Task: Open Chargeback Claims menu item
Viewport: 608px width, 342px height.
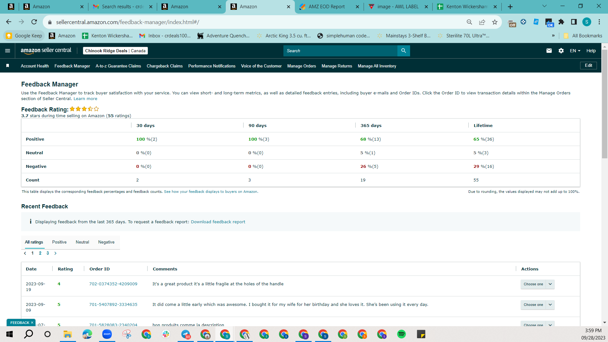Action: click(x=165, y=66)
